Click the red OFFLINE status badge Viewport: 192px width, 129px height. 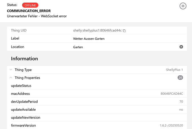[30, 5]
